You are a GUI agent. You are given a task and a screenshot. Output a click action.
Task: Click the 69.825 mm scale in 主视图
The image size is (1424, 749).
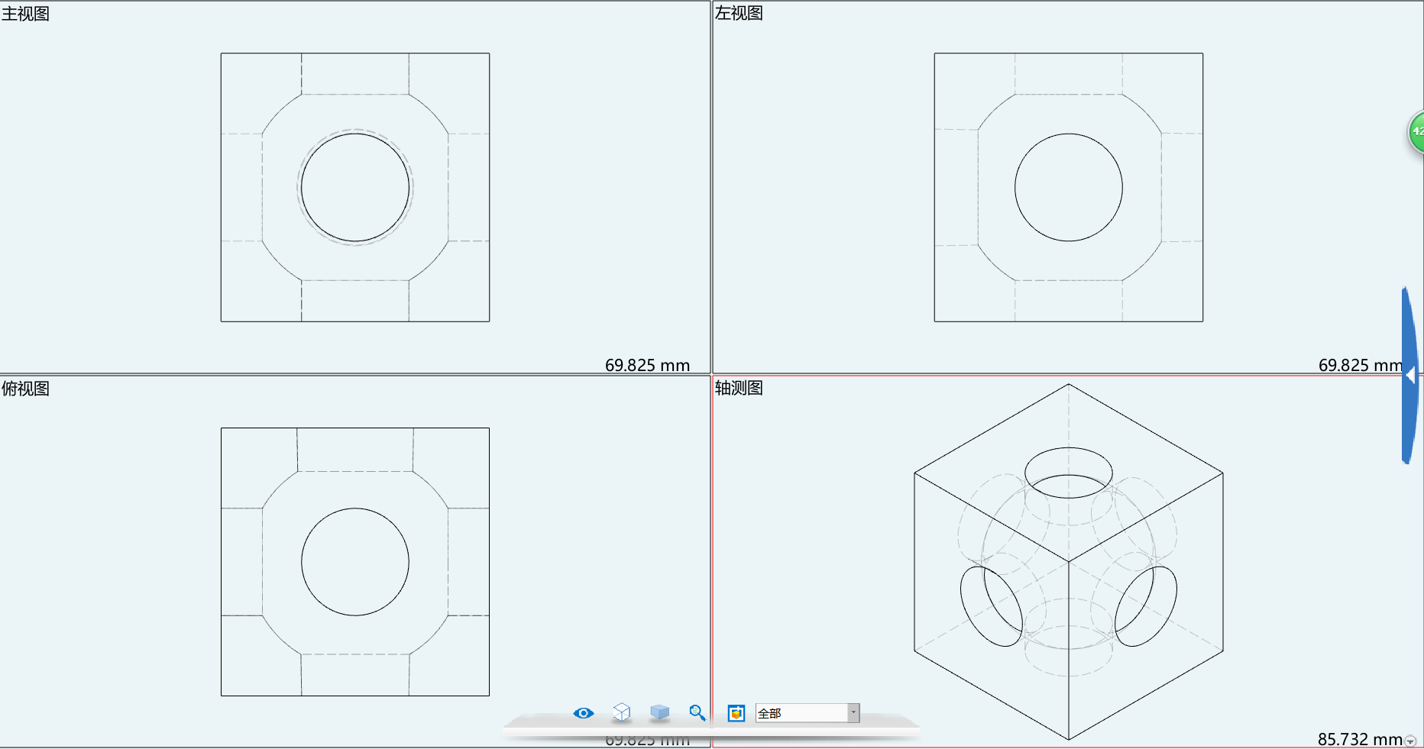[647, 365]
